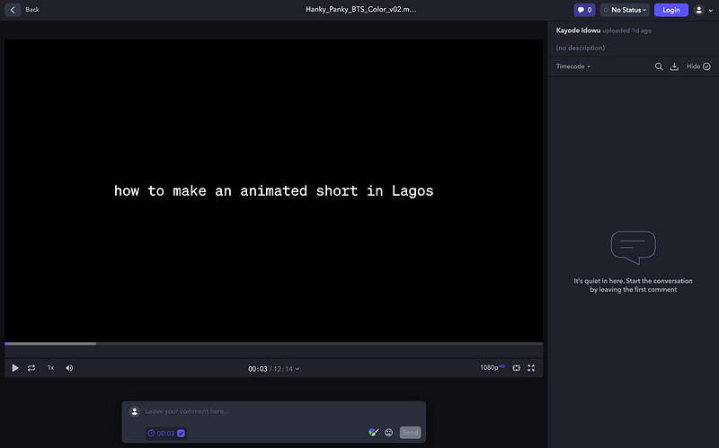Click the Login button

[670, 10]
